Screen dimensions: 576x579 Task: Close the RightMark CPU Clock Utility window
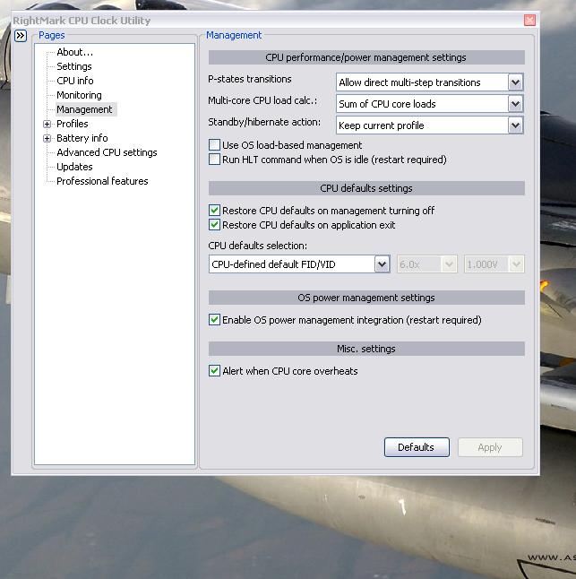(x=529, y=21)
